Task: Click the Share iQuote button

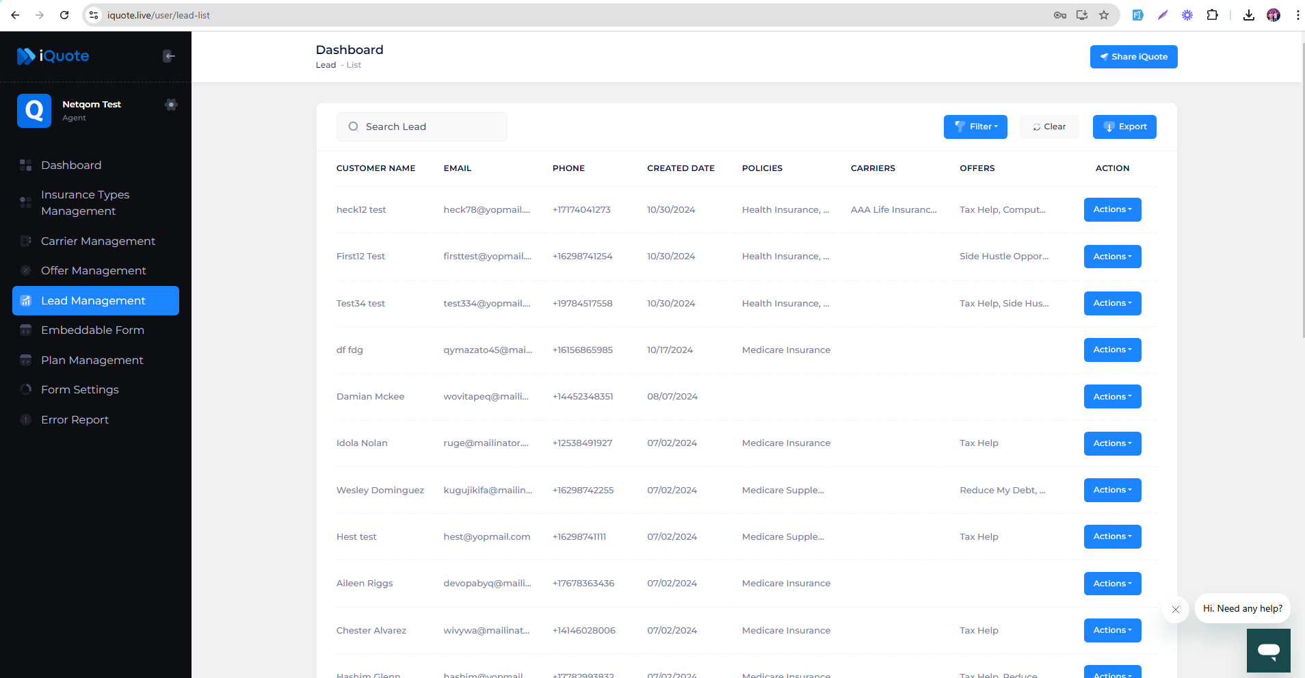Action: click(x=1133, y=57)
